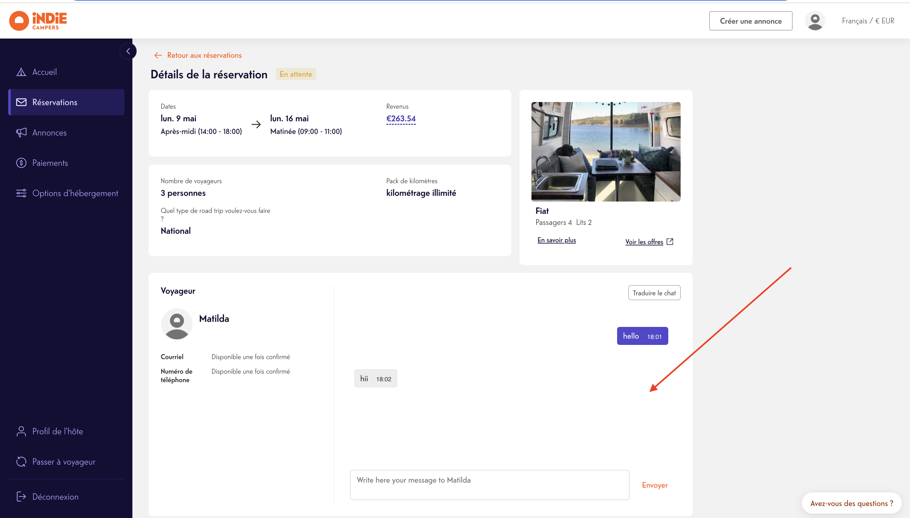Switch mode via Passer à voyageur icon
The image size is (910, 518).
click(21, 461)
